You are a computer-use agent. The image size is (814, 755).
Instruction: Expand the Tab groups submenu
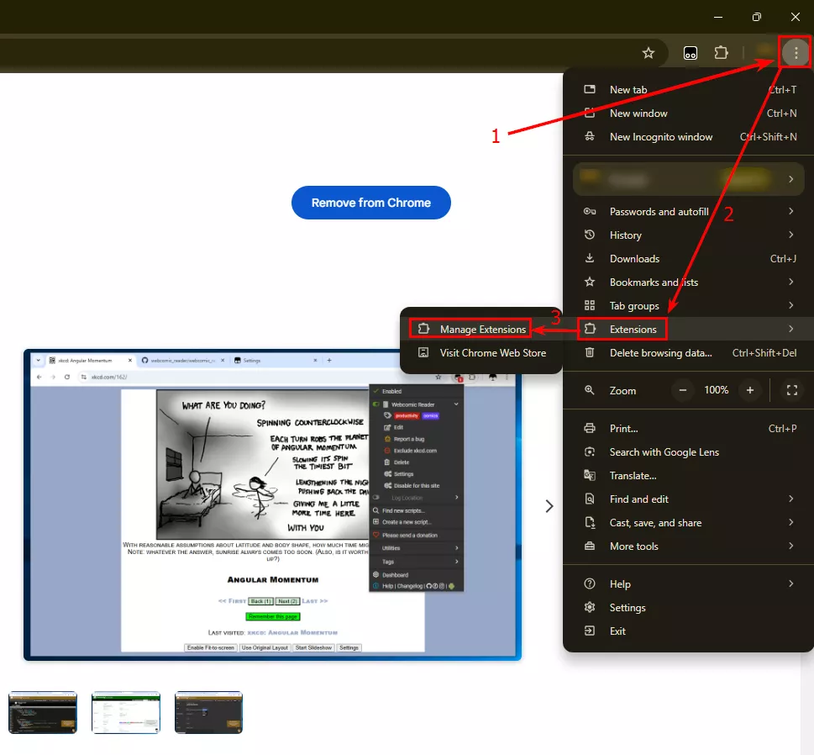(688, 305)
